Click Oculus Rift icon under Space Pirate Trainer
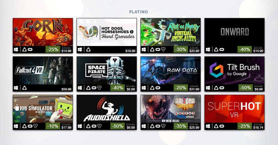Viewport: 278px width, 145px height. tap(94, 88)
